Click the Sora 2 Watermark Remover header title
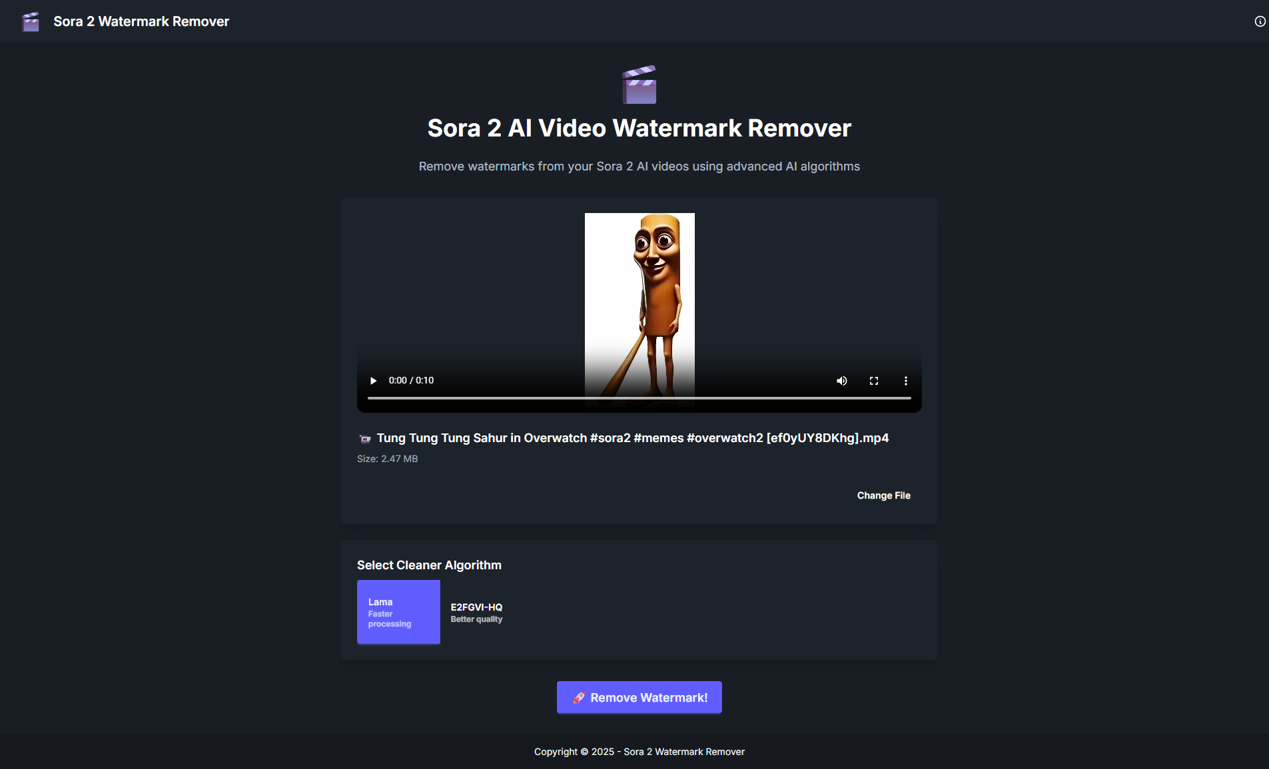This screenshot has height=769, width=1269. click(x=141, y=21)
